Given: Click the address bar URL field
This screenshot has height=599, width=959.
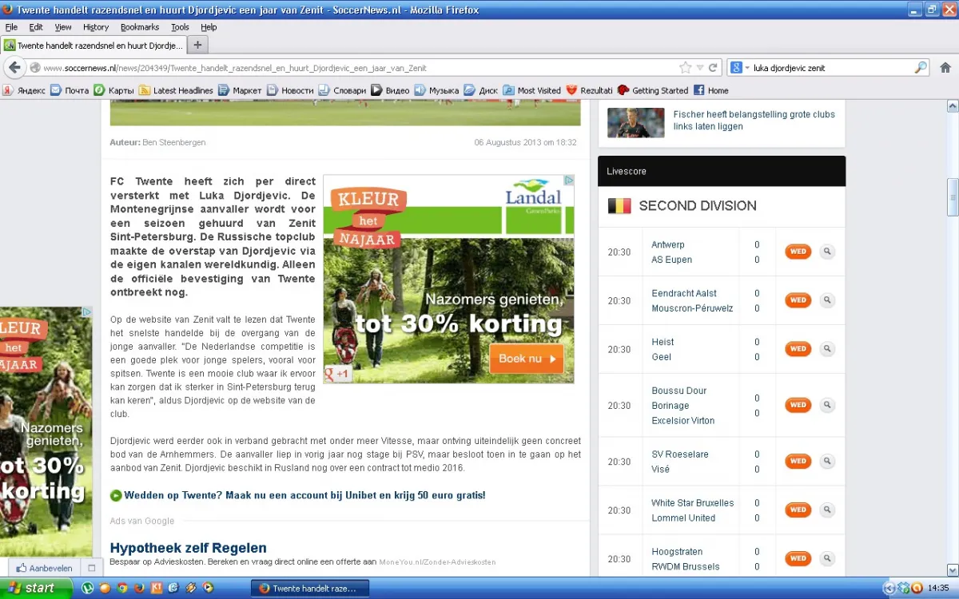Looking at the screenshot, I should pos(360,68).
